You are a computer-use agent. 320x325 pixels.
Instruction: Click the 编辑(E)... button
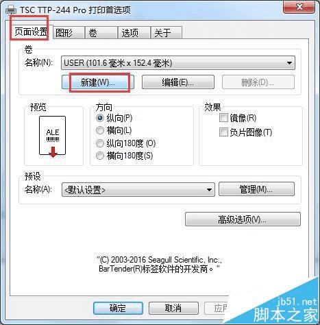pyautogui.click(x=178, y=82)
